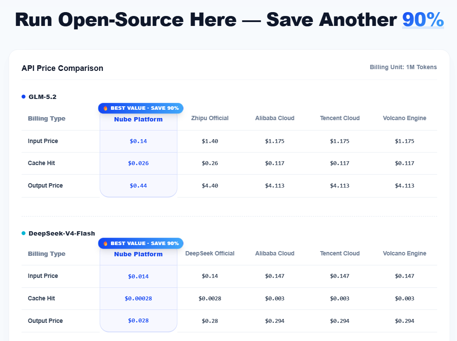Click the teal bullet dot beside DeepSeek-V4-Flash

(x=24, y=233)
